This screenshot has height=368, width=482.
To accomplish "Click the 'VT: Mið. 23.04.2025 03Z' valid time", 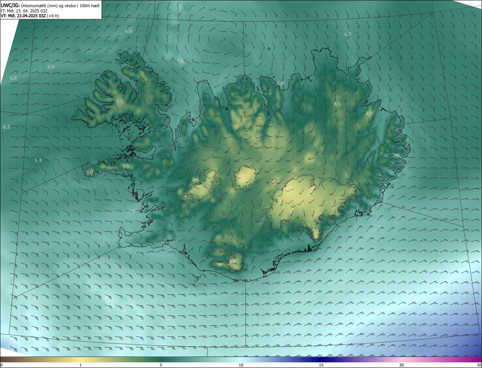I will [x=23, y=16].
